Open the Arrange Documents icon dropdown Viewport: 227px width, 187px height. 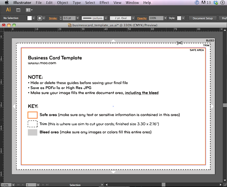pyautogui.click(x=29, y=10)
